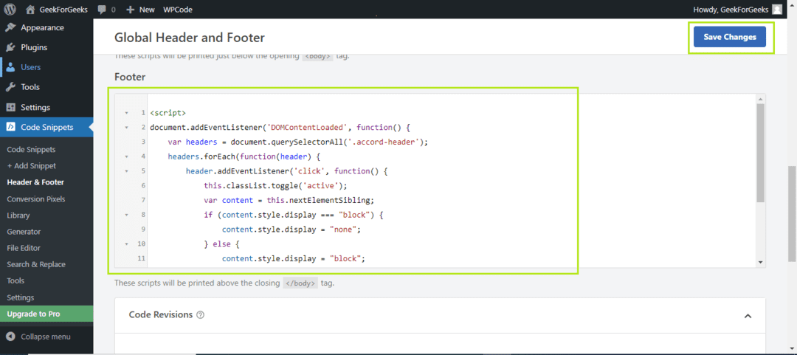Fold code at line 2 arrow
This screenshot has width=797, height=355.
point(125,127)
